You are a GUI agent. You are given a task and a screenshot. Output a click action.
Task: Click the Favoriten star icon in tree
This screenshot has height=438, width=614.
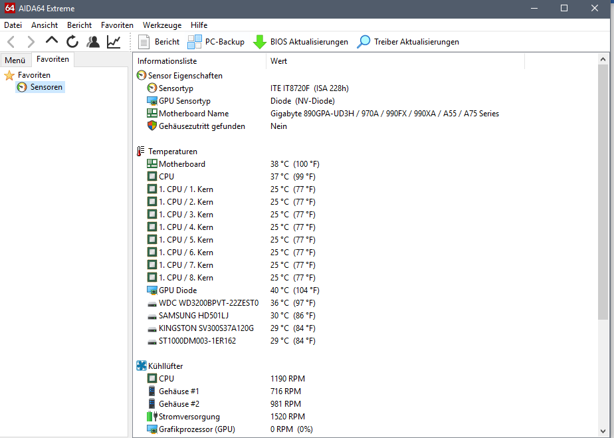pyautogui.click(x=9, y=75)
